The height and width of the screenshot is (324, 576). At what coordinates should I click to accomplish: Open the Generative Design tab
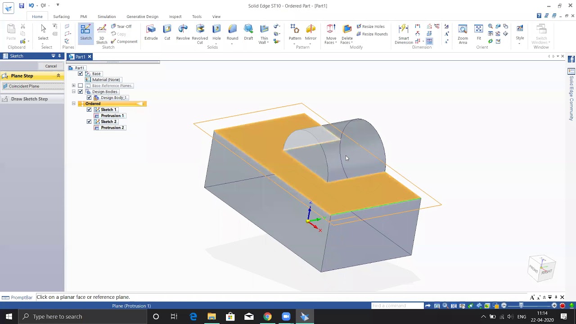click(142, 17)
